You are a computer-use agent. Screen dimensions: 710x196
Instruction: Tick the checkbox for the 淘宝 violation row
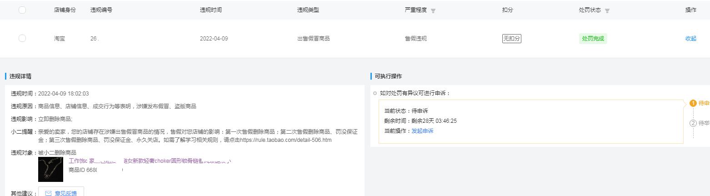coord(22,38)
